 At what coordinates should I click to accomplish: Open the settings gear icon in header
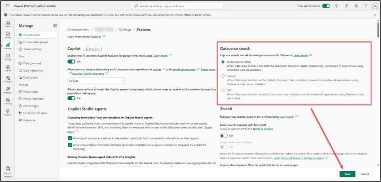356,6
